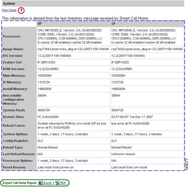The image size is (190, 187).
Task: Open the Excel report link
Action: point(47,183)
